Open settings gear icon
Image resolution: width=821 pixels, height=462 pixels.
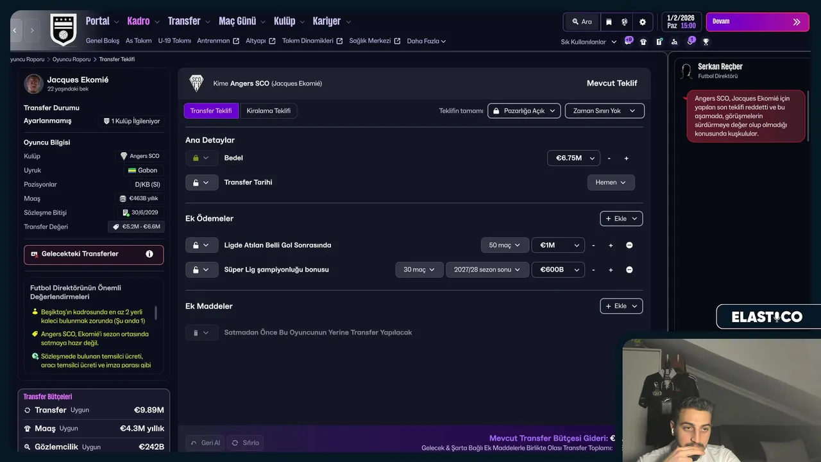click(x=643, y=22)
